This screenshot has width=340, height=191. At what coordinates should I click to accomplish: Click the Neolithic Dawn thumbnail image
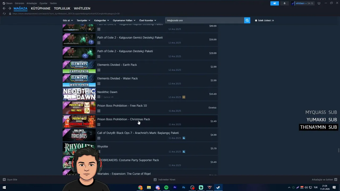(x=79, y=94)
